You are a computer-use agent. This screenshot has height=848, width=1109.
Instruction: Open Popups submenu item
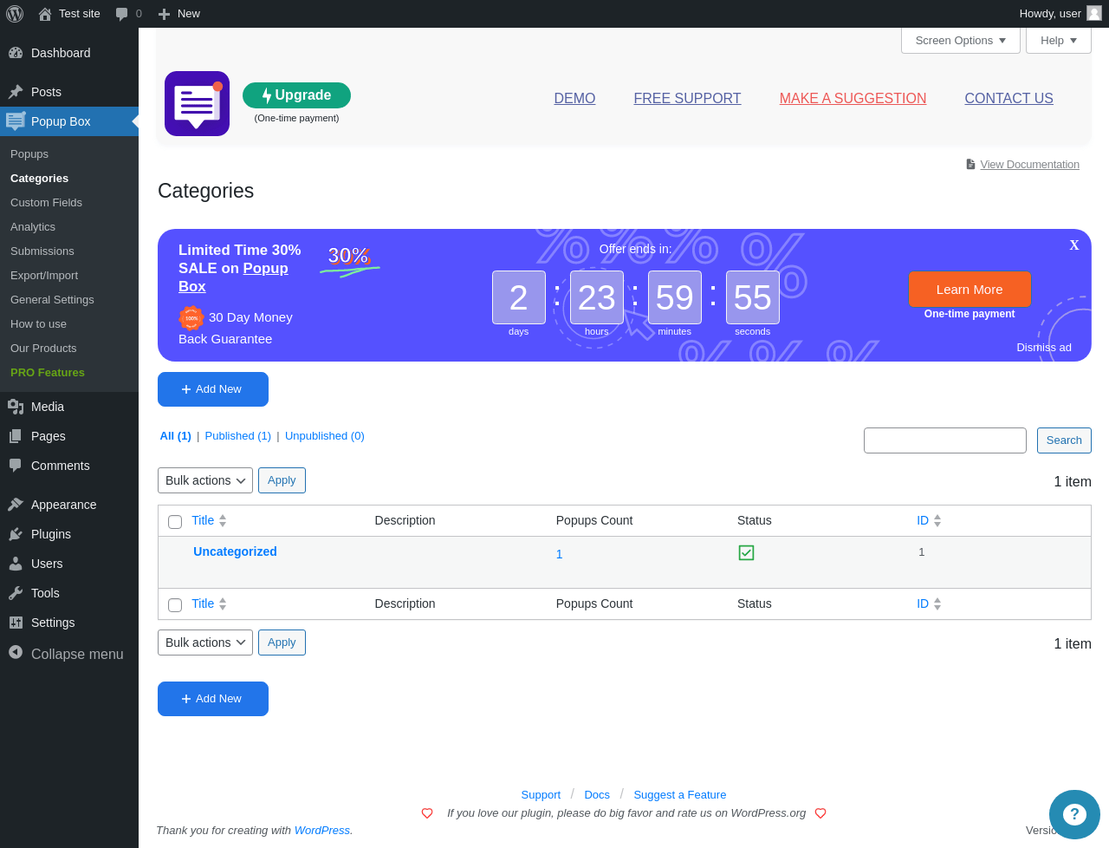[x=29, y=154]
